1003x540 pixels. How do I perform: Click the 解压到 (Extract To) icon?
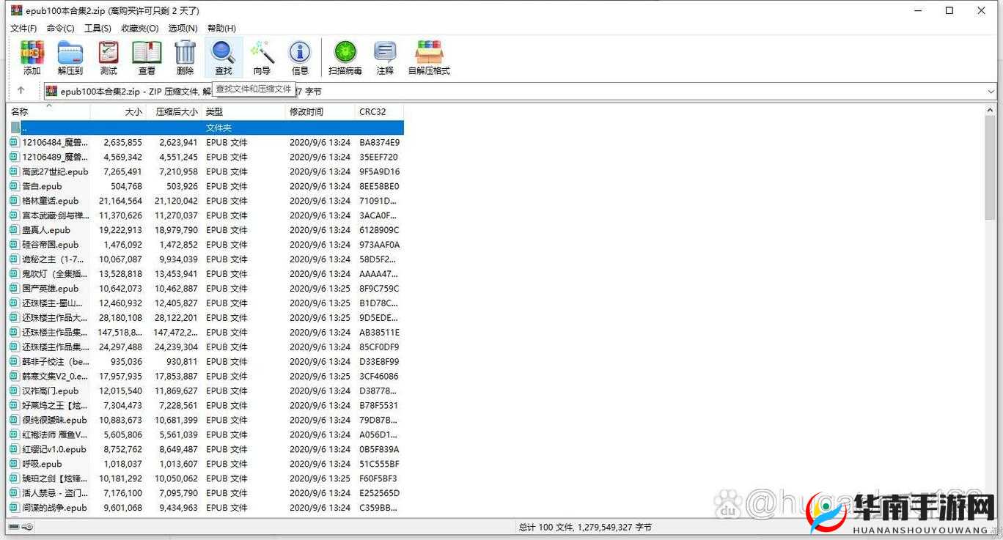[x=70, y=58]
